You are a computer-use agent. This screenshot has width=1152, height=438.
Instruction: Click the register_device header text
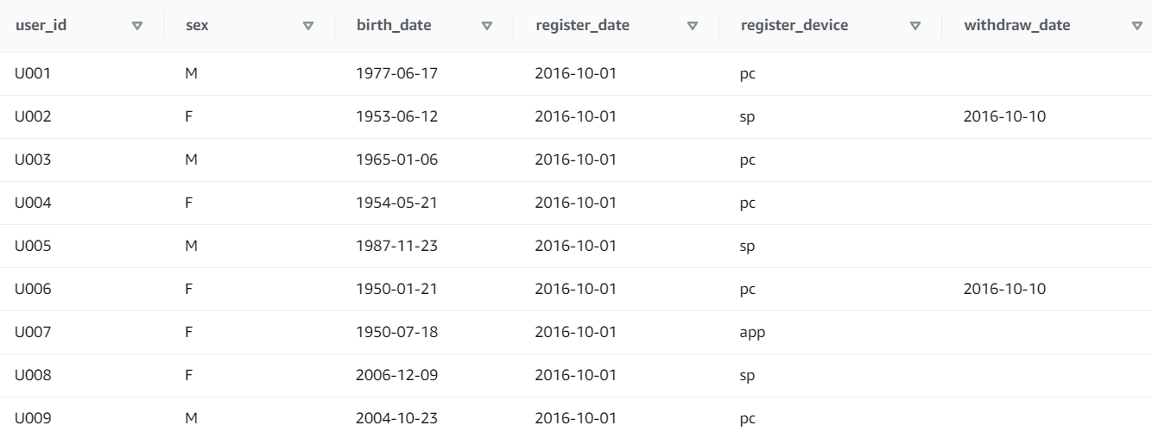click(x=794, y=25)
